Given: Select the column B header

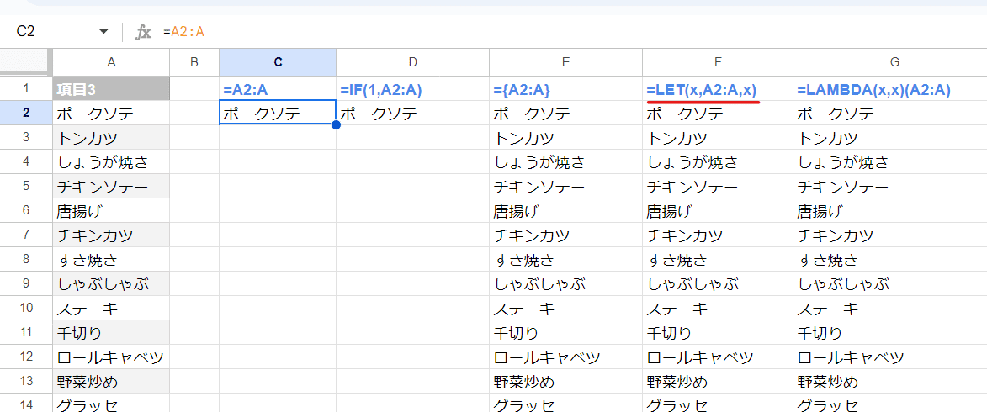Looking at the screenshot, I should [x=194, y=61].
